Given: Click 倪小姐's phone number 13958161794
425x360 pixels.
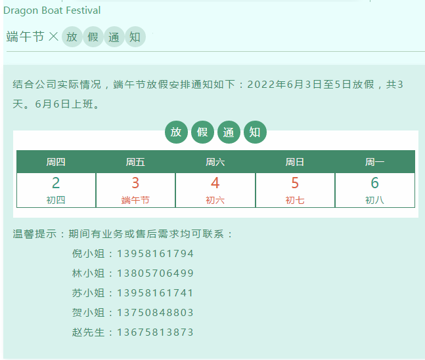Looking at the screenshot, I should pos(155,254).
